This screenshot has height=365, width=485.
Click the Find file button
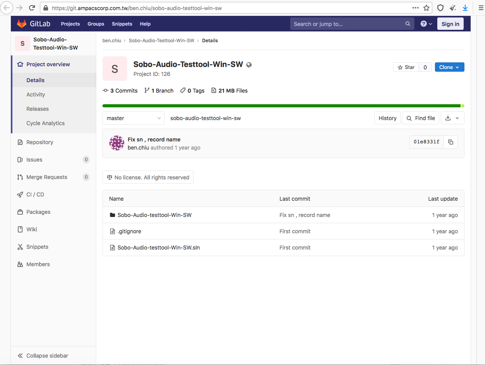[x=421, y=118]
